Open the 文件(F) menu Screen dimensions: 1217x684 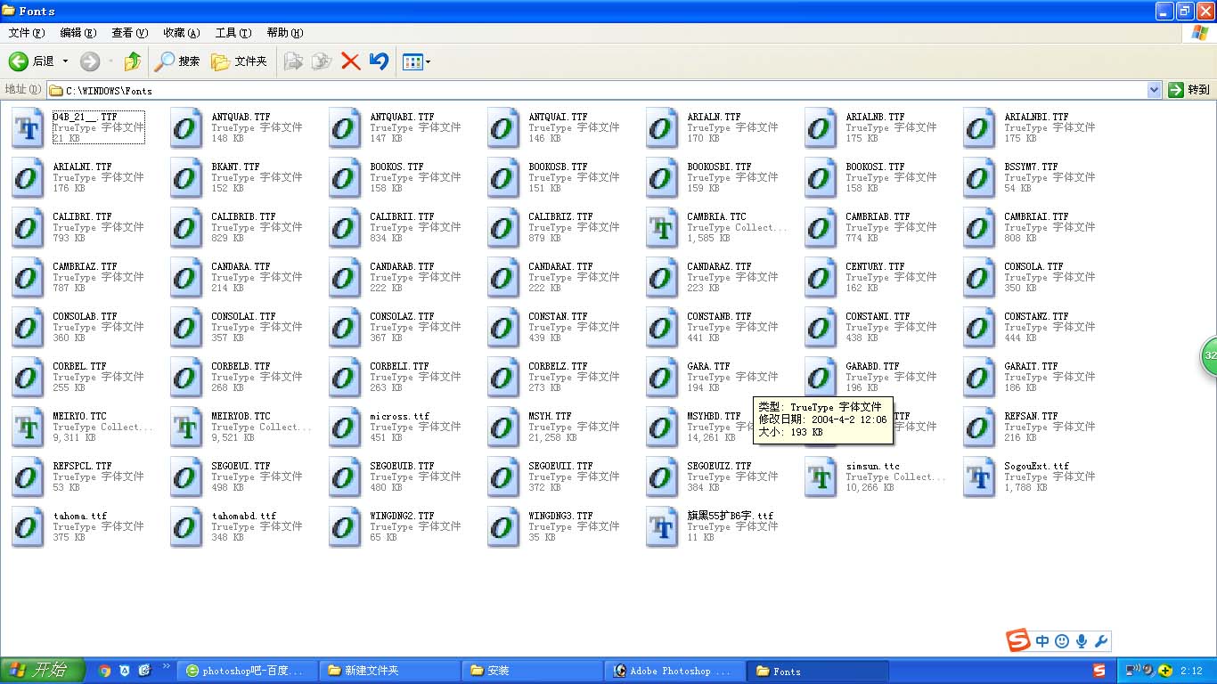click(27, 33)
